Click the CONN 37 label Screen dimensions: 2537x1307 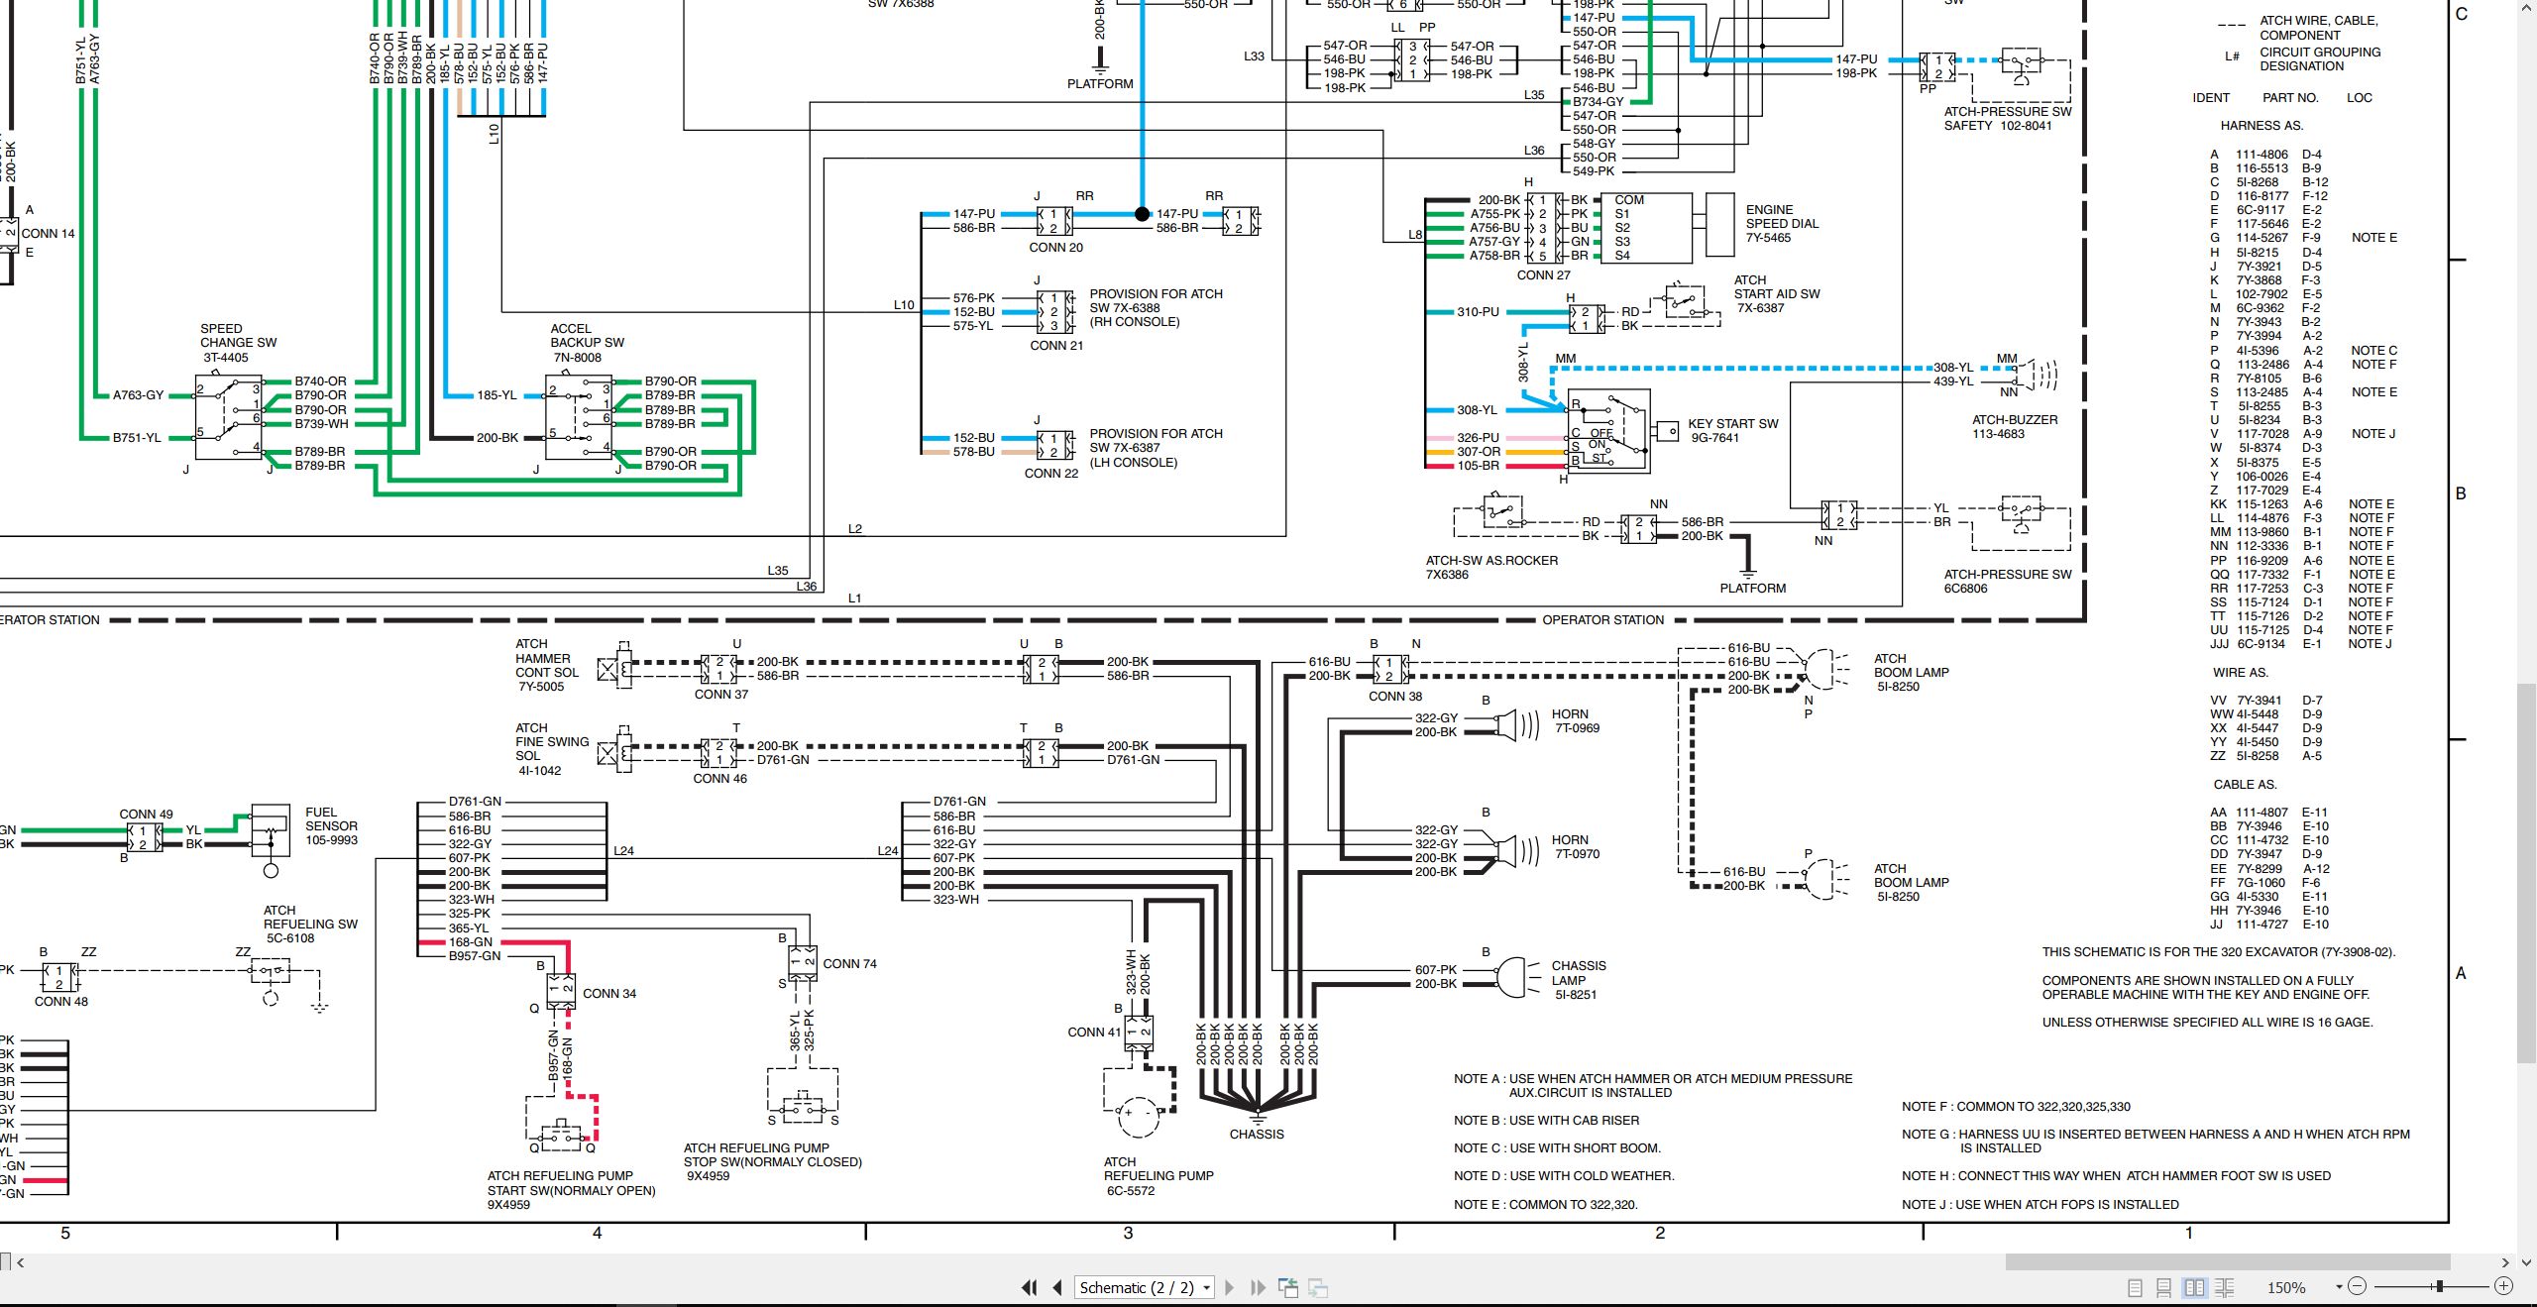click(721, 695)
